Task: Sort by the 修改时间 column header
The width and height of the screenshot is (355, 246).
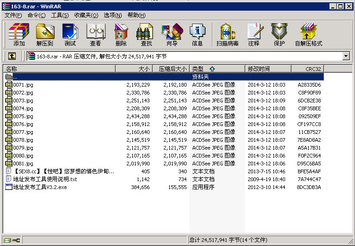Action: (268, 69)
